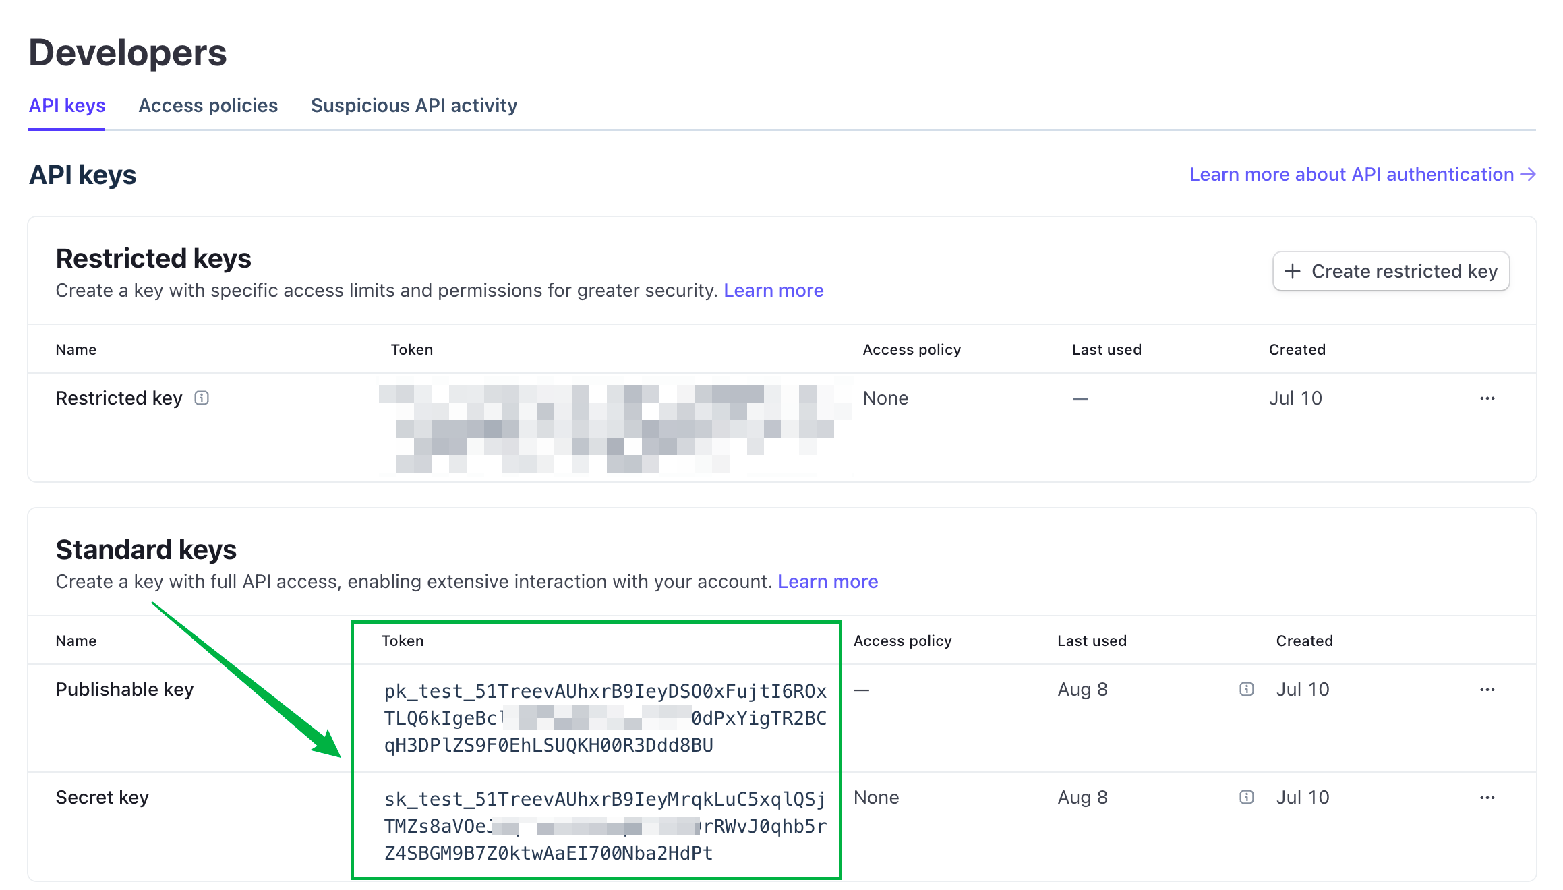Open the Restricted key row overflow menu
Image resolution: width=1563 pixels, height=890 pixels.
[x=1487, y=398]
